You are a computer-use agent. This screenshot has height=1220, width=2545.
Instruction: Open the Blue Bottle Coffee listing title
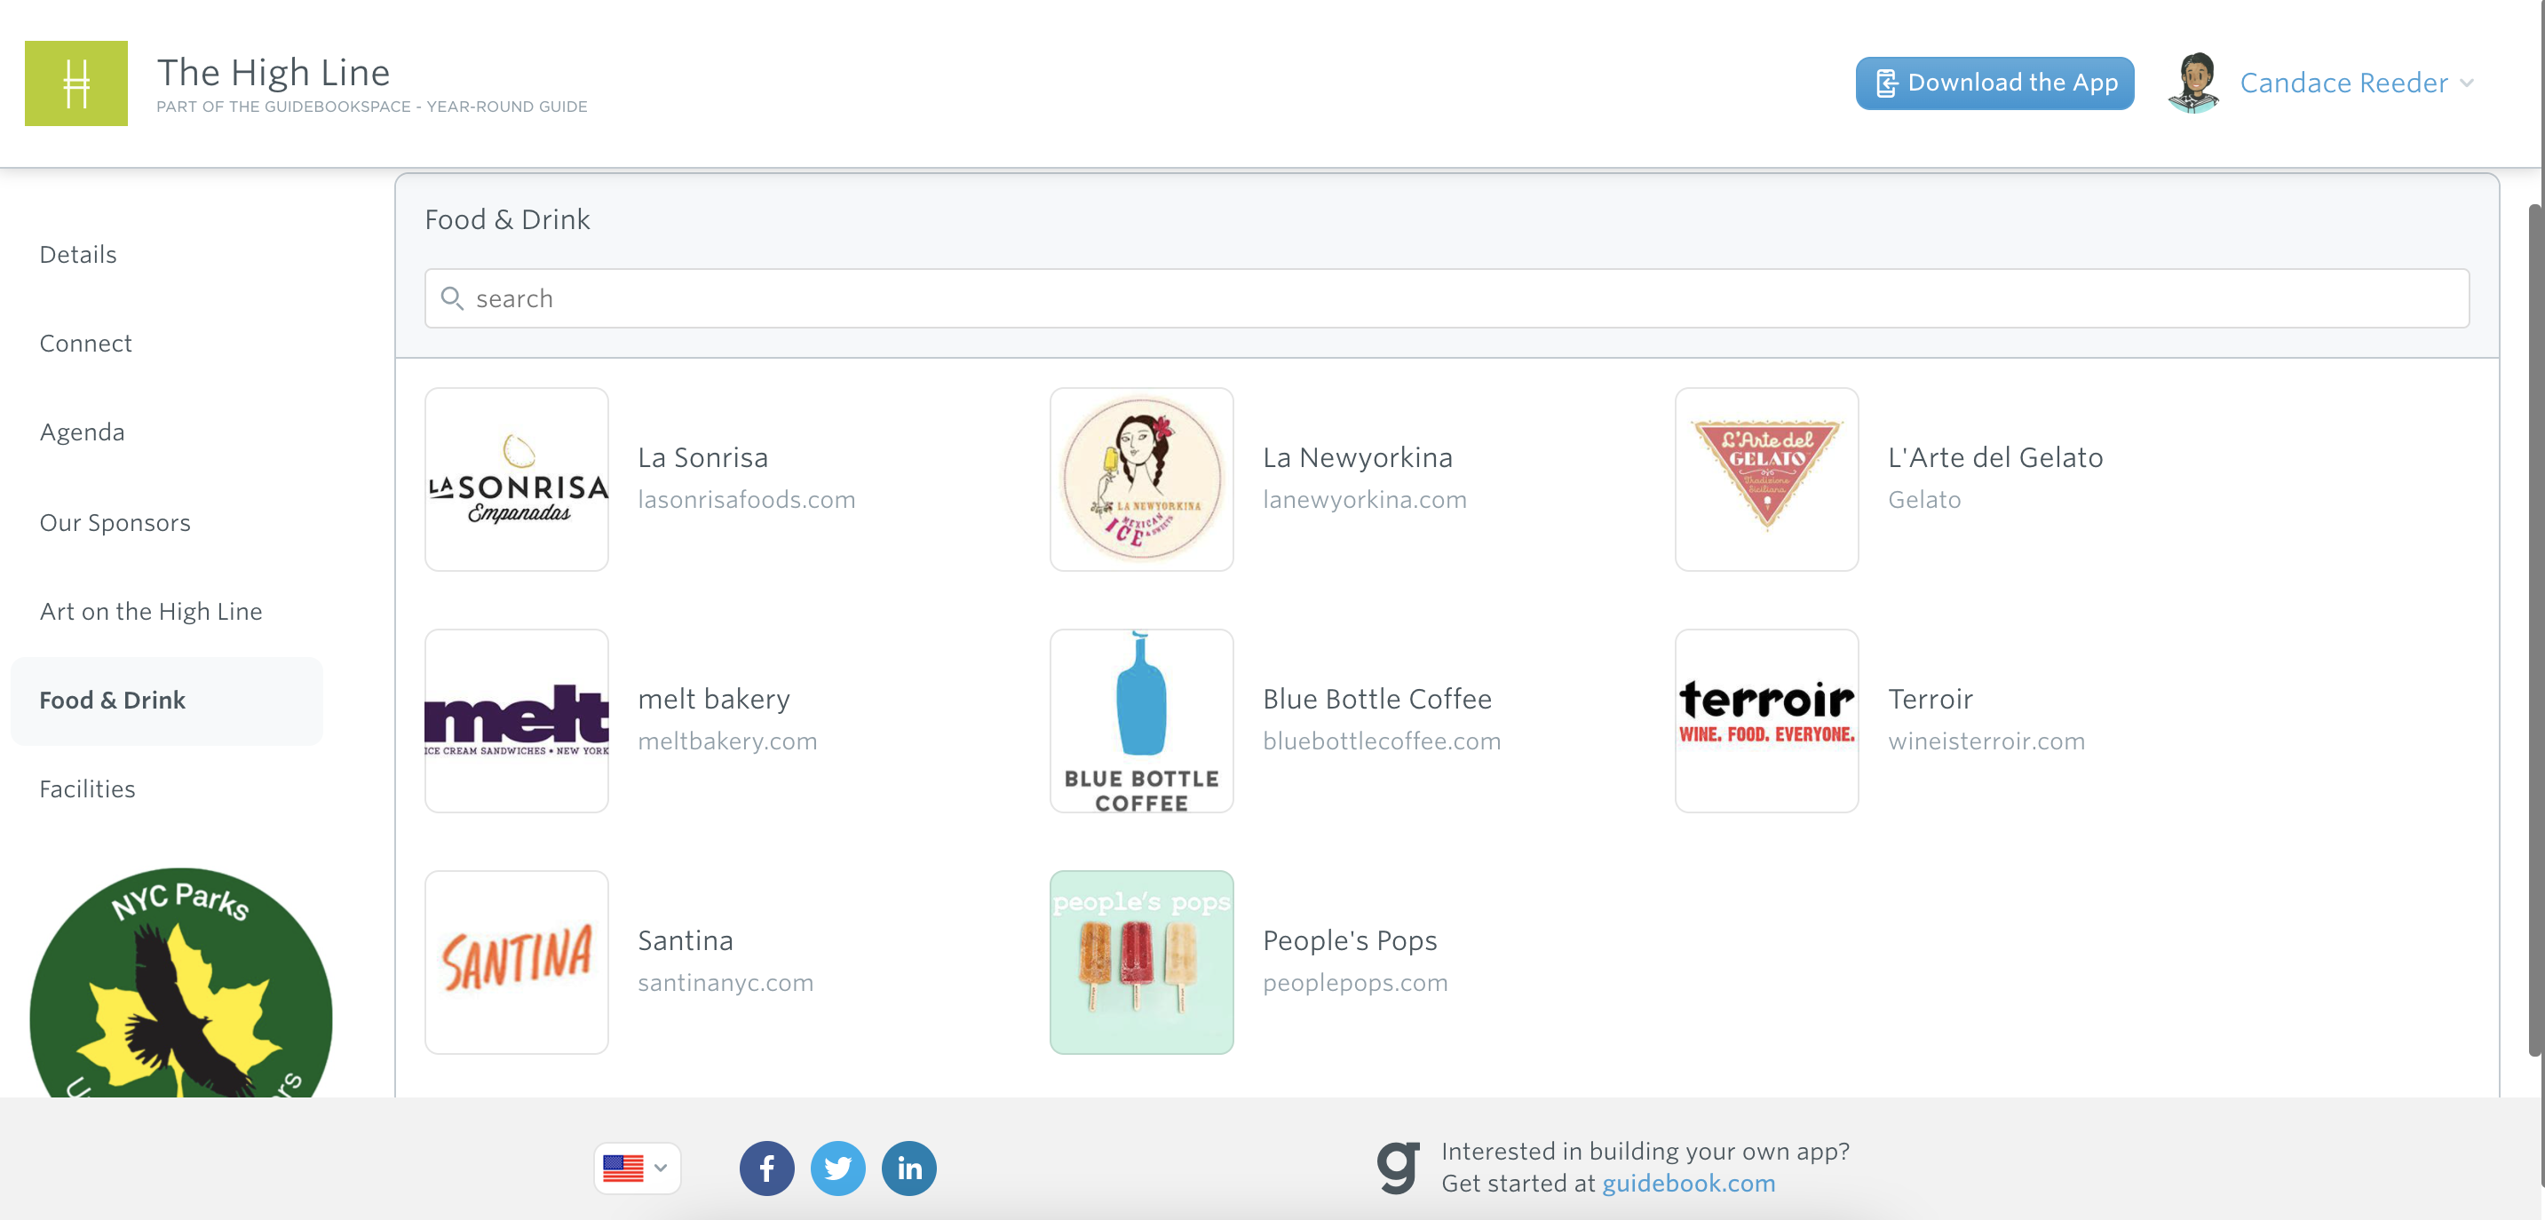point(1377,700)
